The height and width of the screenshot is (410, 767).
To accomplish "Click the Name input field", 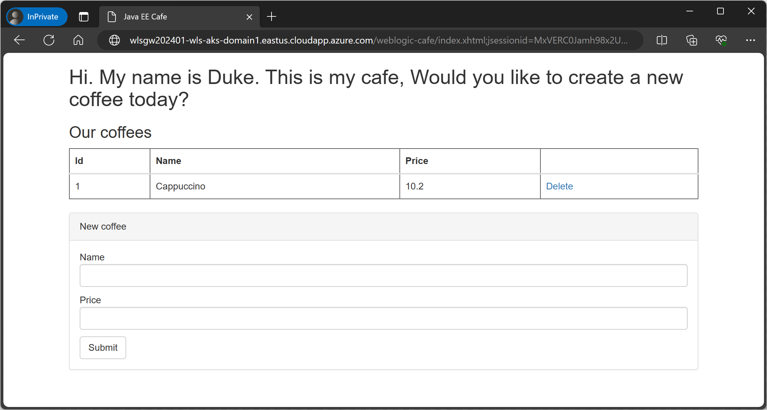I will coord(383,275).
